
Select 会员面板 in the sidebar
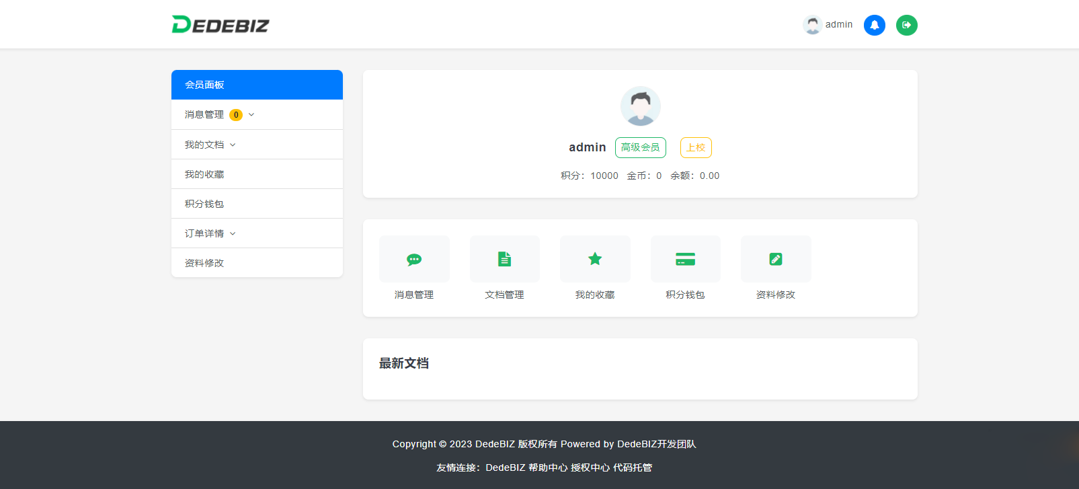click(x=257, y=85)
